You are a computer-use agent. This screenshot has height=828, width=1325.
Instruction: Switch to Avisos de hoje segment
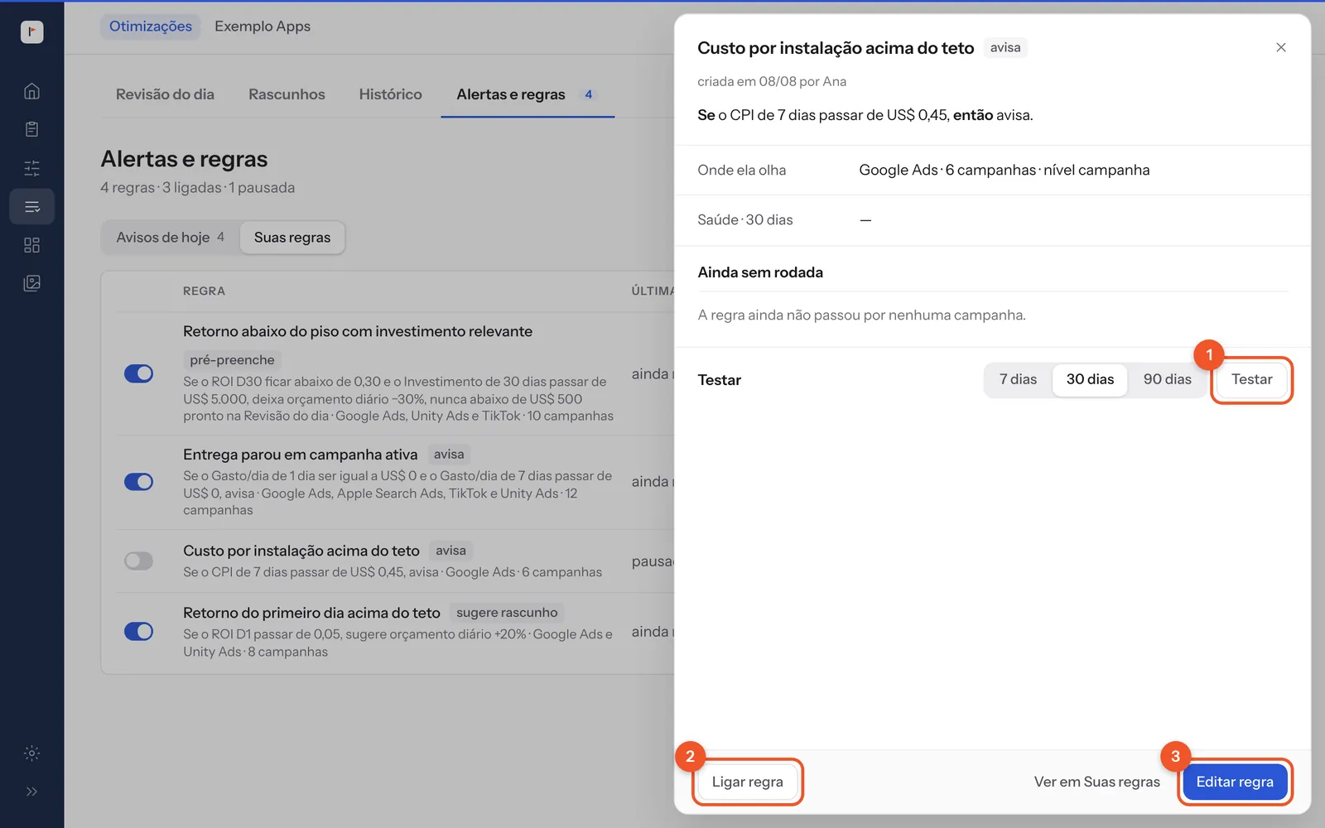pos(170,238)
